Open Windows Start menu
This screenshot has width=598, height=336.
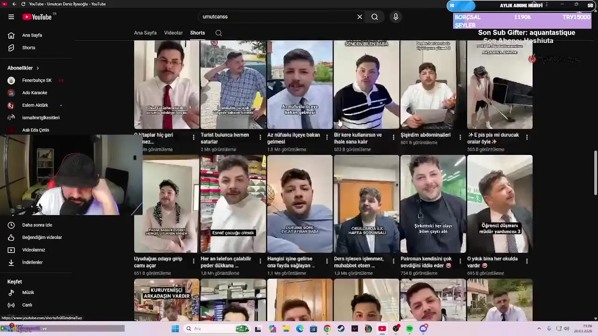point(175,329)
